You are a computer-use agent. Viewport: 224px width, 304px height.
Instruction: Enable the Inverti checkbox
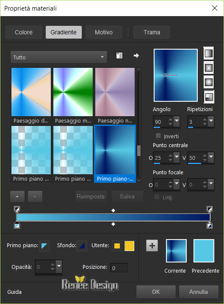pyautogui.click(x=158, y=136)
